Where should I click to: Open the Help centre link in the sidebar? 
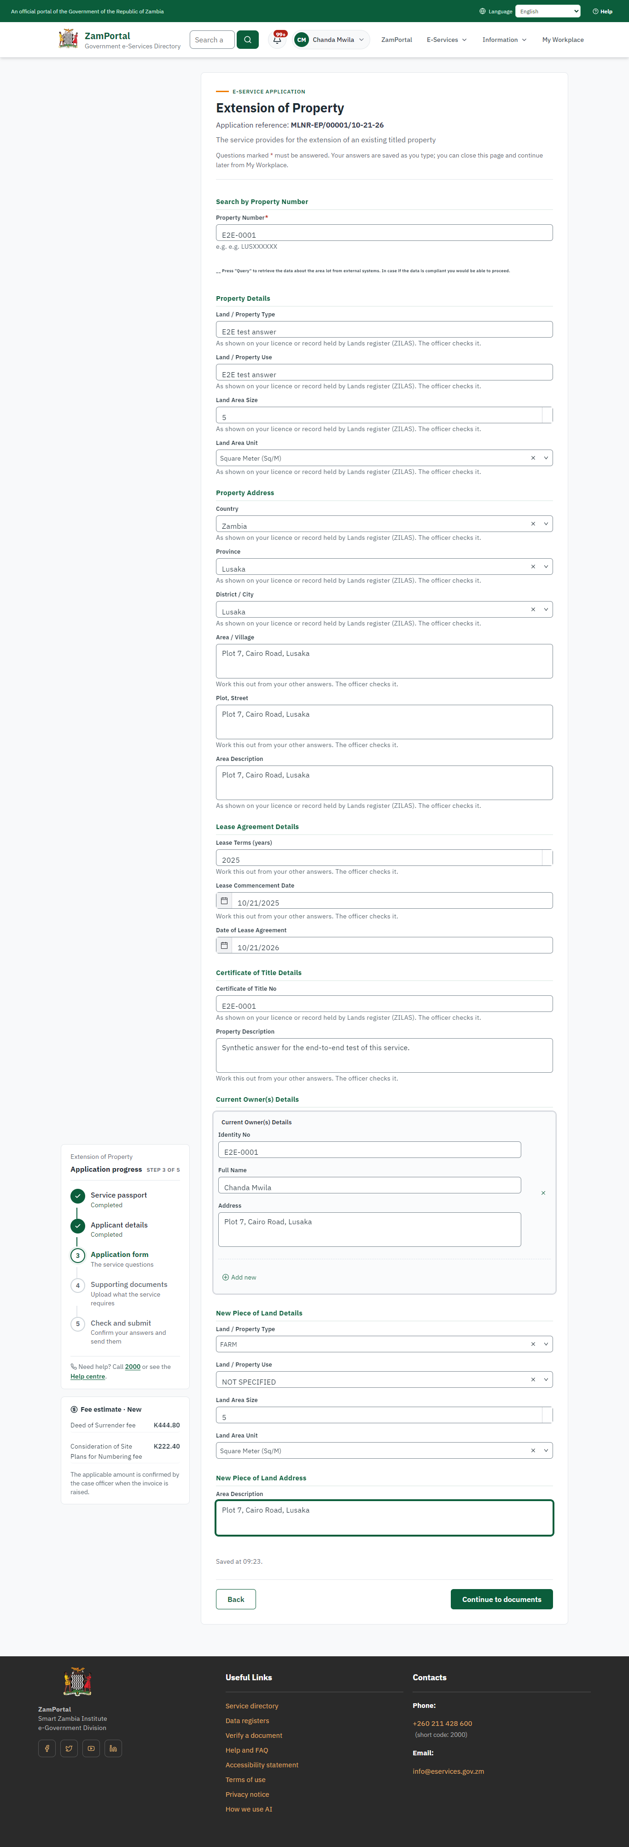coord(87,1376)
